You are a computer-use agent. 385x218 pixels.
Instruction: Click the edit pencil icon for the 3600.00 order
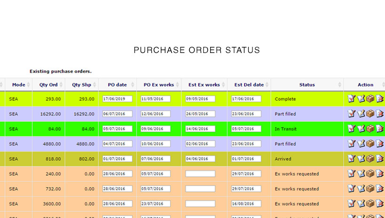[361, 204]
